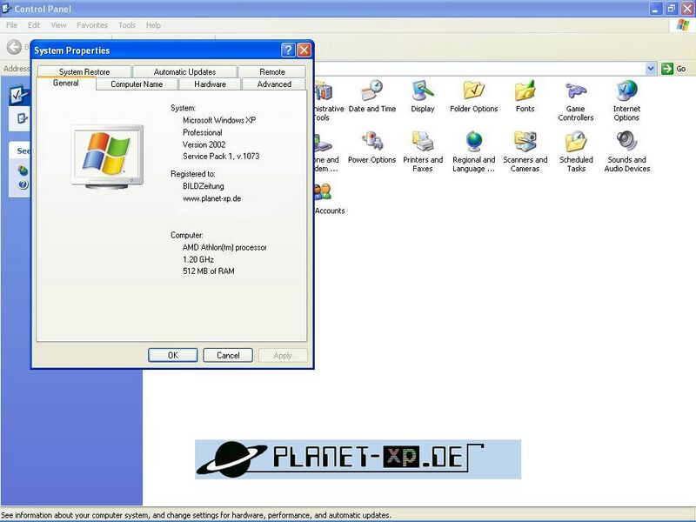
Task: Select the General tab
Action: [66, 83]
